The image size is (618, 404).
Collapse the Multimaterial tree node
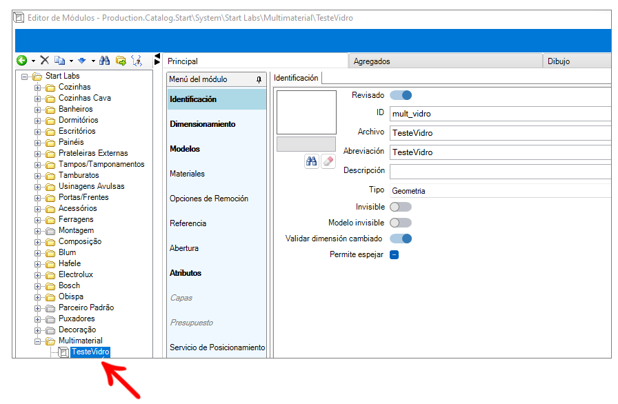[37, 341]
